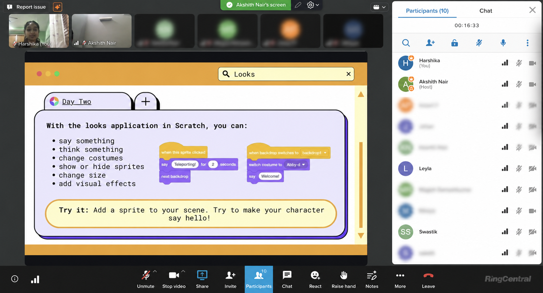Open Notes in the bottom toolbar

pyautogui.click(x=372, y=279)
